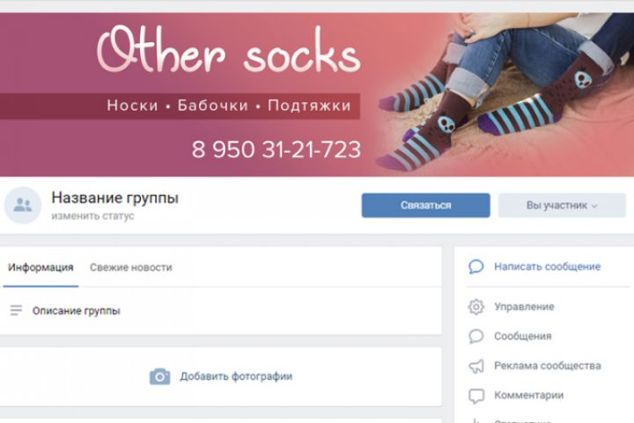Click the camera icon to add photos
The height and width of the screenshot is (423, 634).
tap(159, 376)
